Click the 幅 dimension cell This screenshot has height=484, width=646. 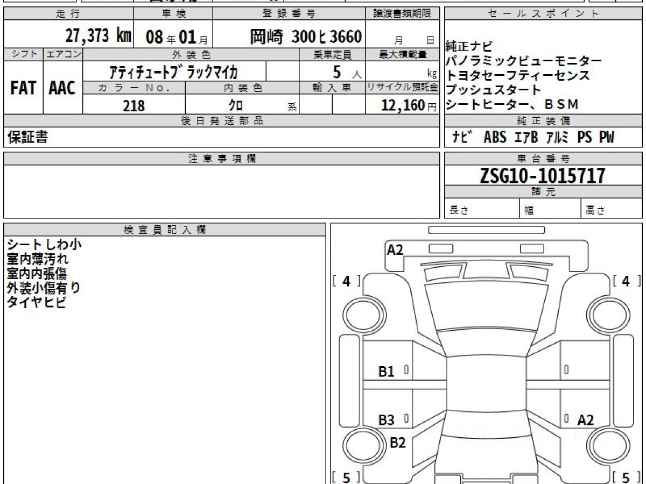(551, 209)
